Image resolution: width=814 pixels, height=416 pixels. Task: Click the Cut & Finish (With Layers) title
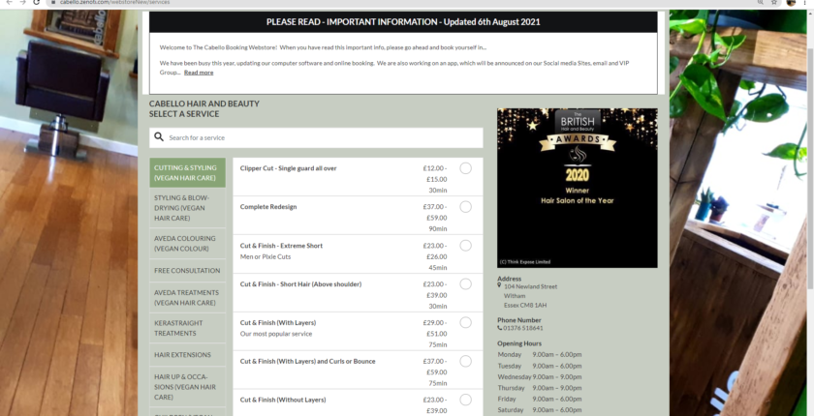click(x=278, y=323)
